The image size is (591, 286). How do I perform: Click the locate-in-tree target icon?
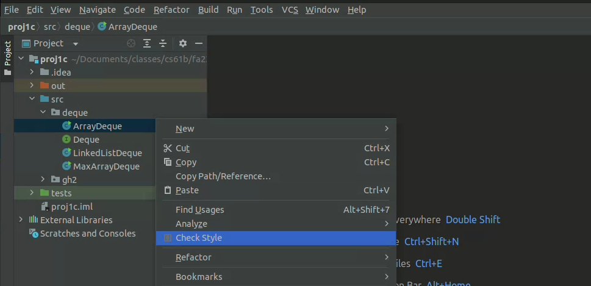(x=131, y=44)
